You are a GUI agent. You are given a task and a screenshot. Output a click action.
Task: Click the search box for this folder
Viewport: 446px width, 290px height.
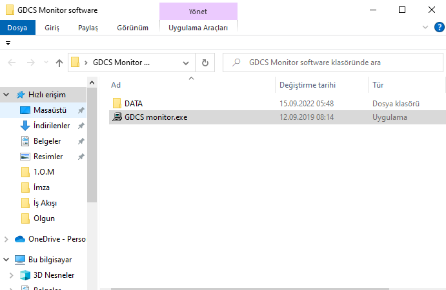tap(336, 63)
